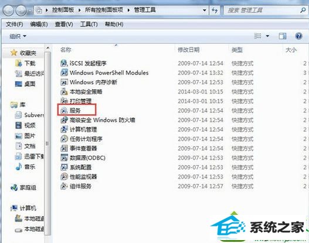Open 图片 library in the sidebar
The width and height of the screenshot is (309, 243).
tap(25, 136)
